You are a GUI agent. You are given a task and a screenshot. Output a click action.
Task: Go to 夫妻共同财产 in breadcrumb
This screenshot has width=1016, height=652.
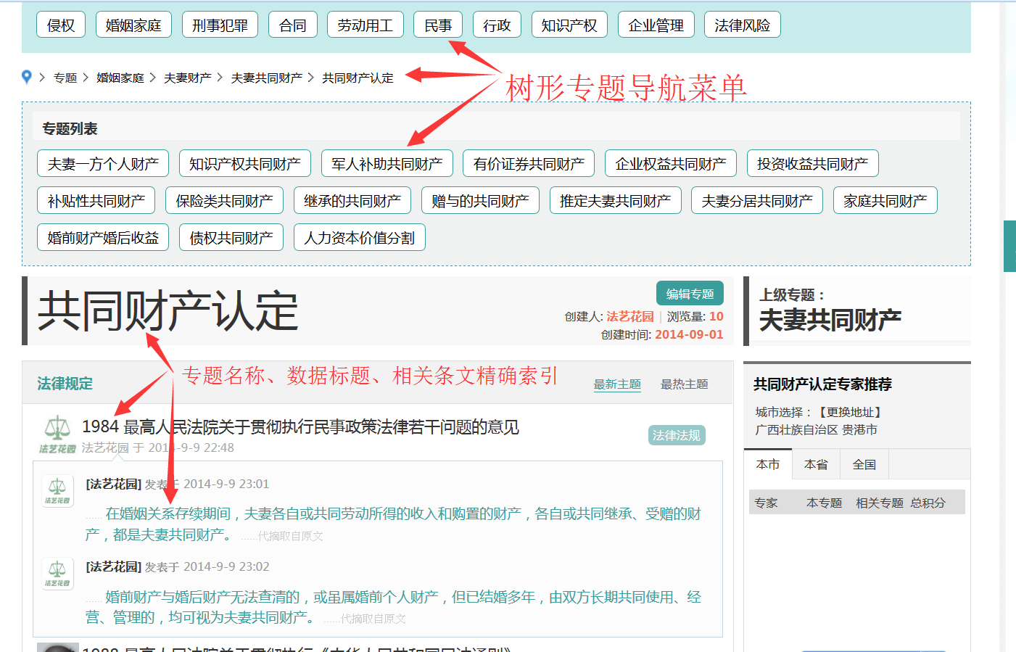pyautogui.click(x=266, y=78)
